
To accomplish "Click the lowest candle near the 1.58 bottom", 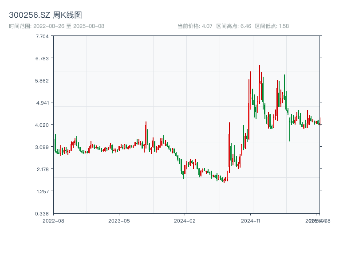I will tap(224, 180).
